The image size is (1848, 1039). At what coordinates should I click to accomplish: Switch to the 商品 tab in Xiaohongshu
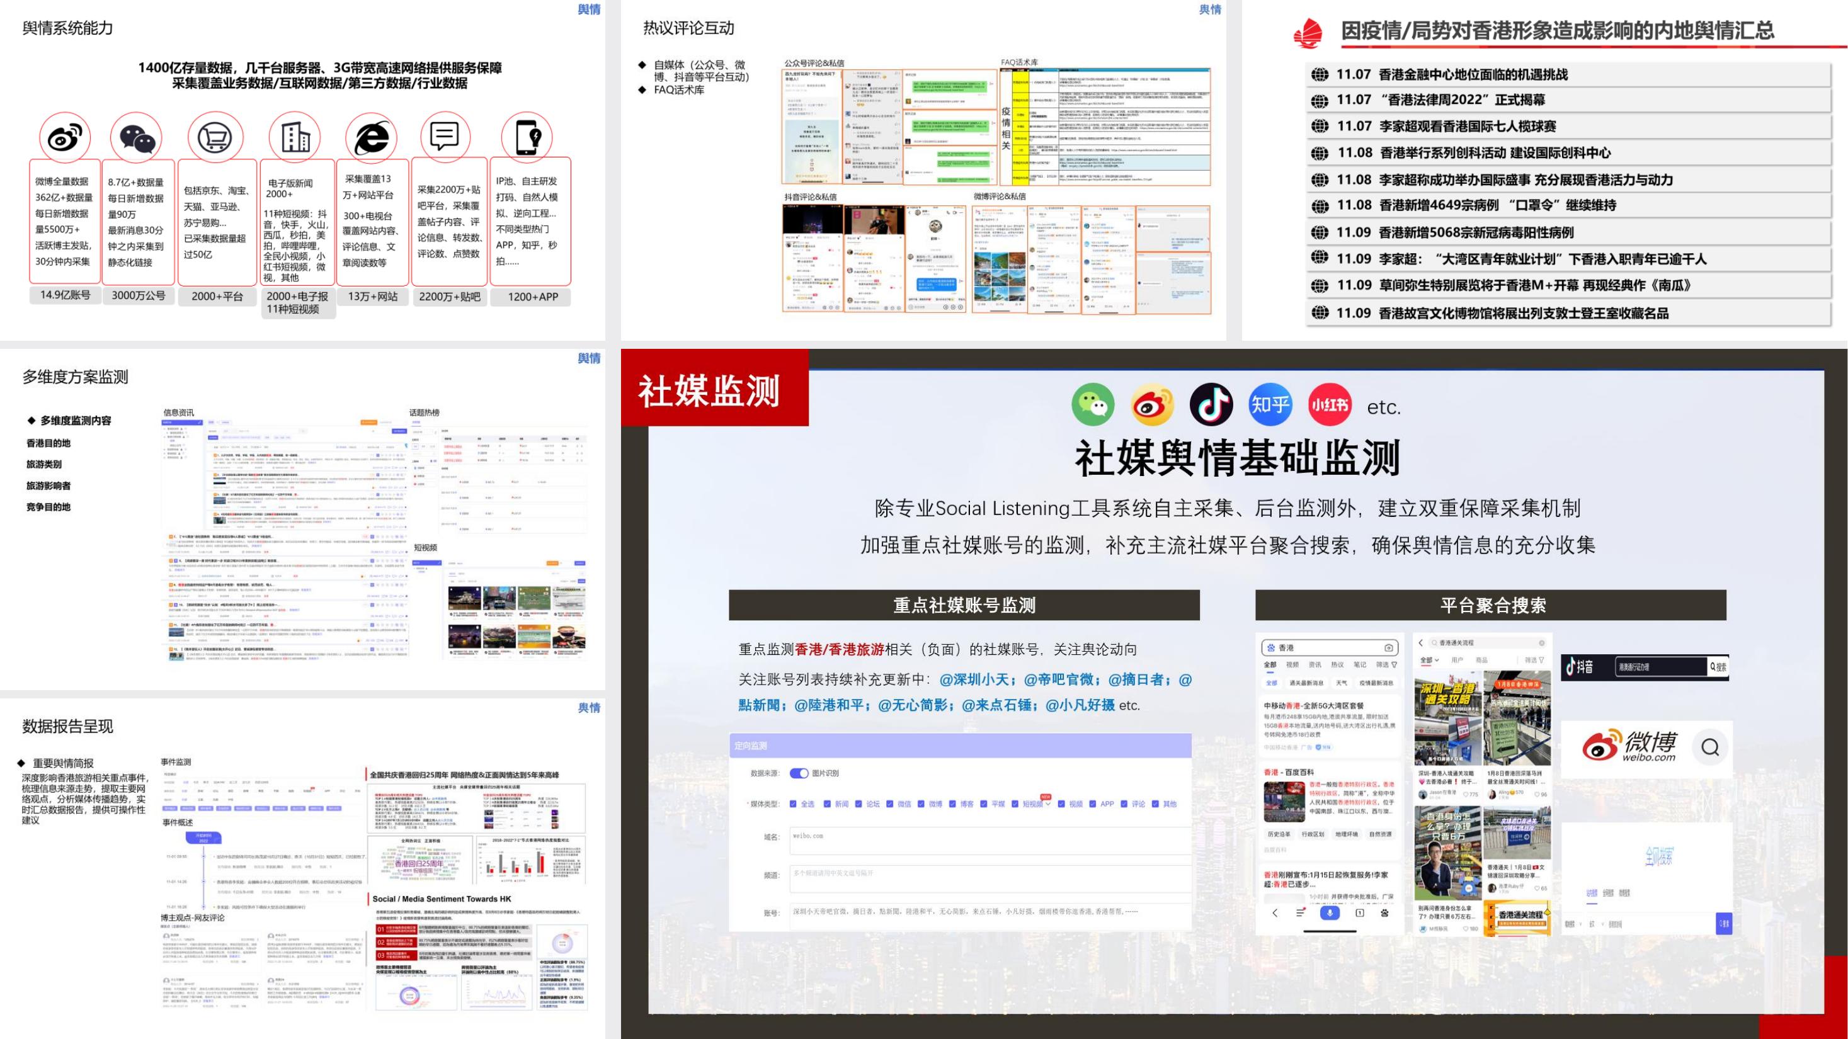1482,660
